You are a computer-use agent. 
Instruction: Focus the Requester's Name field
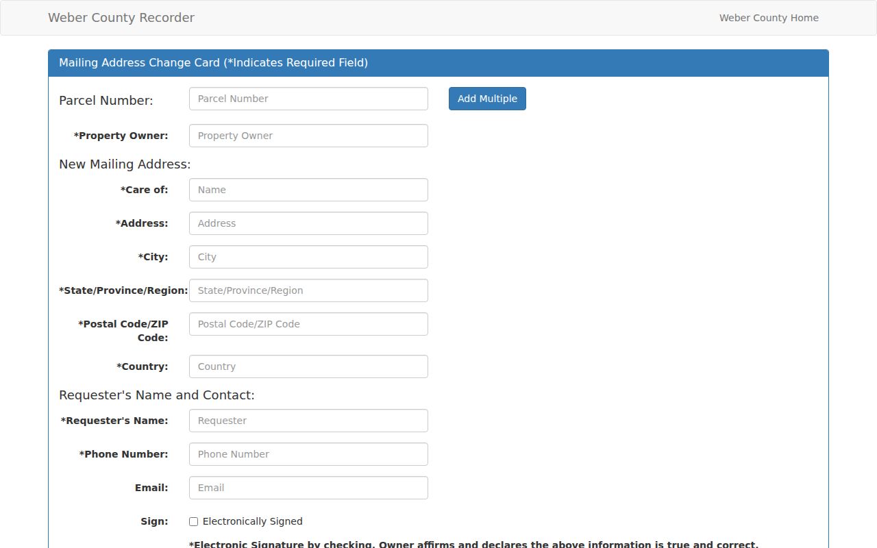point(308,421)
